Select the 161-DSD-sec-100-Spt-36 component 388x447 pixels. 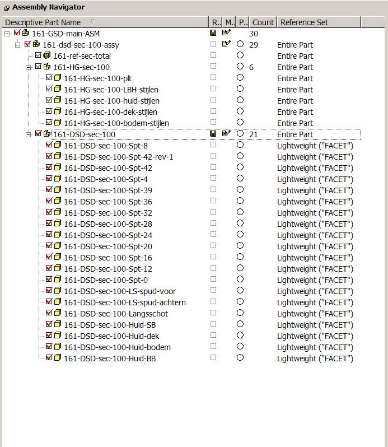coord(108,202)
